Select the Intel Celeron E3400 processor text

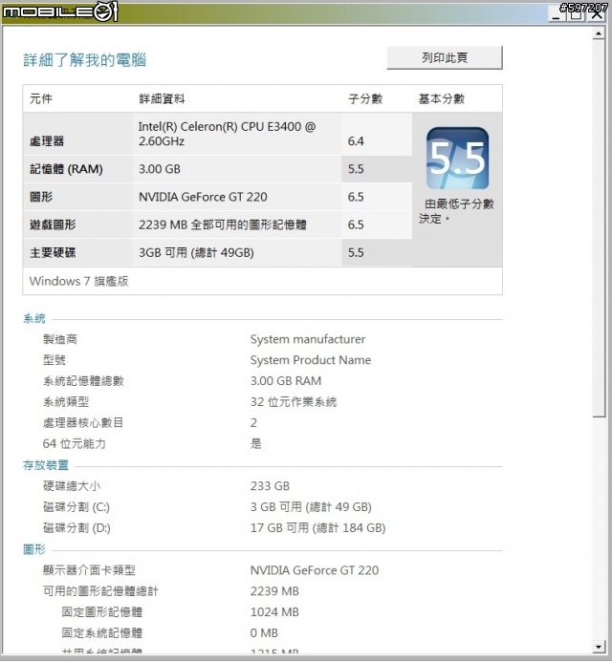227,134
